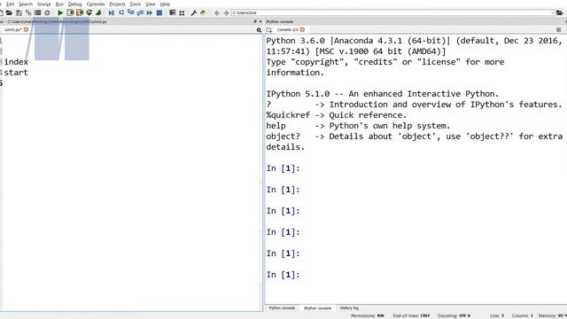
Task: Close the u2m2.py editor tab
Action: click(x=26, y=29)
